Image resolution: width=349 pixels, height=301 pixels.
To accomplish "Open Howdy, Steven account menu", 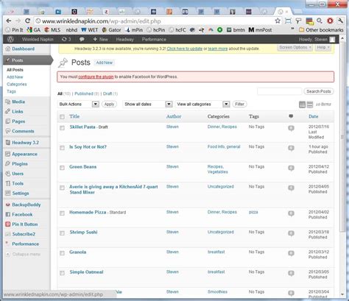I will pos(317,40).
